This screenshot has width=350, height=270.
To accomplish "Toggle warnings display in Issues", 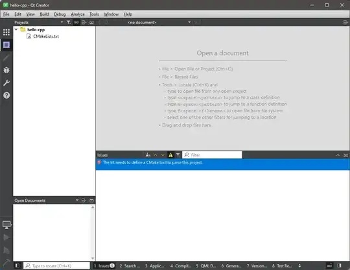I will 170,155.
